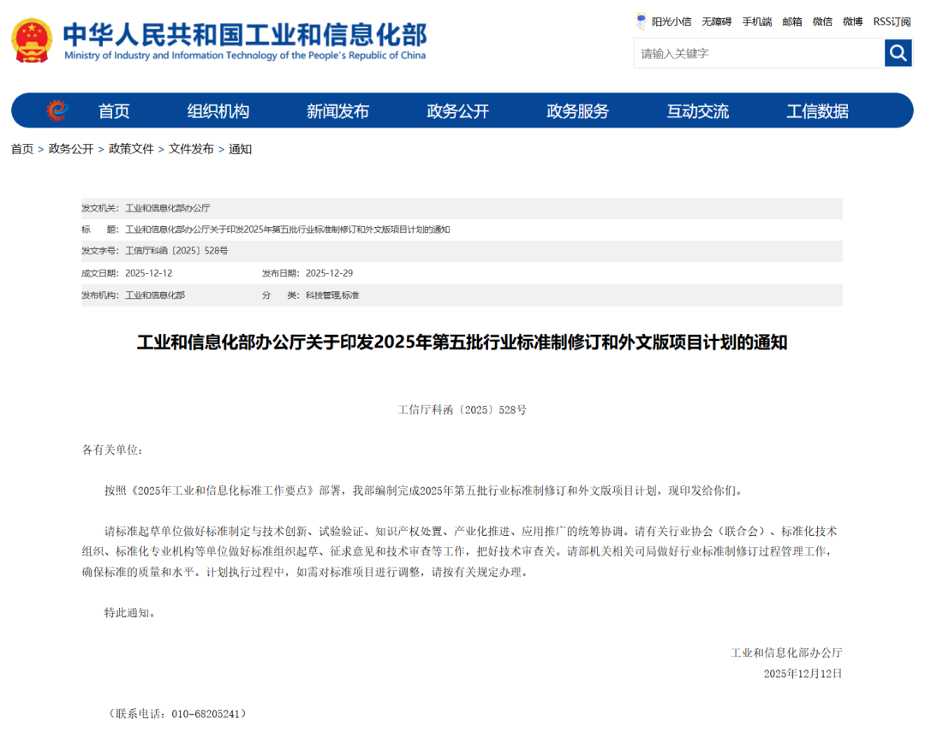Viewport: 925px width, 732px height.
Task: Click the search magnifier icon
Action: [898, 52]
